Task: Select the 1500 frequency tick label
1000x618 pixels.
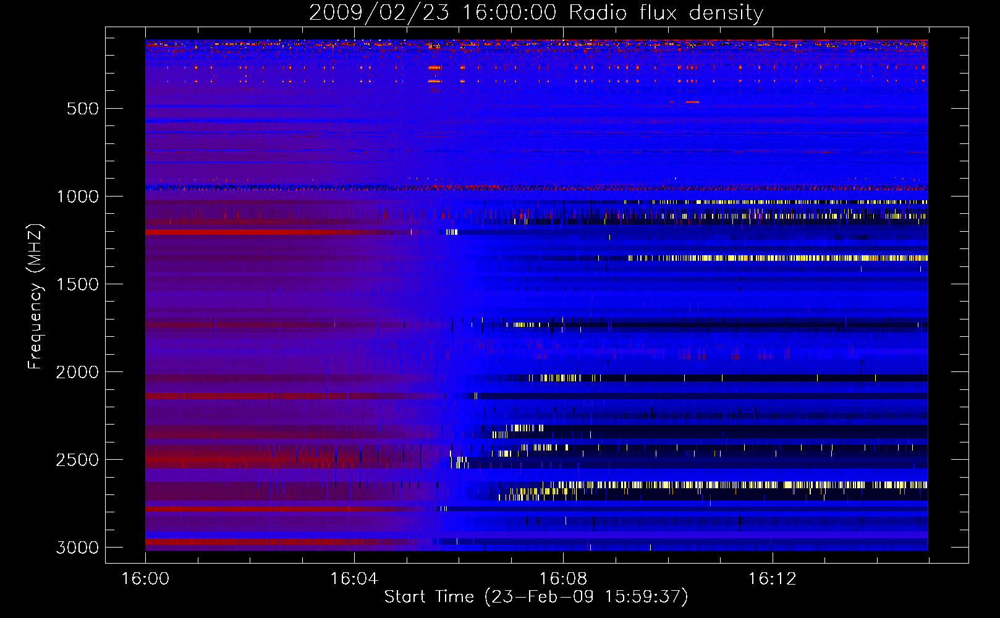Action: (x=77, y=284)
